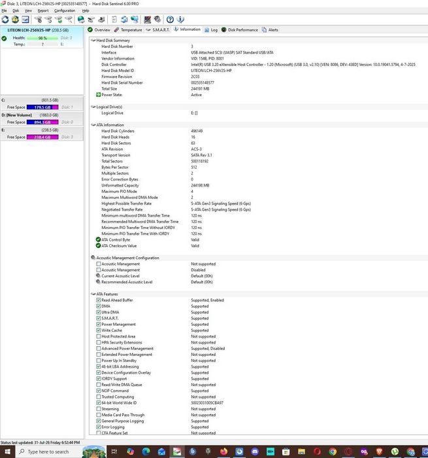Click the C: free space 179.5 GB bar
Viewport: 428px width, 458px height.
[42, 107]
